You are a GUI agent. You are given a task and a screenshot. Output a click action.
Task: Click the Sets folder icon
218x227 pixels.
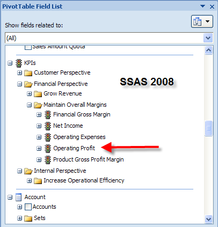28,218
